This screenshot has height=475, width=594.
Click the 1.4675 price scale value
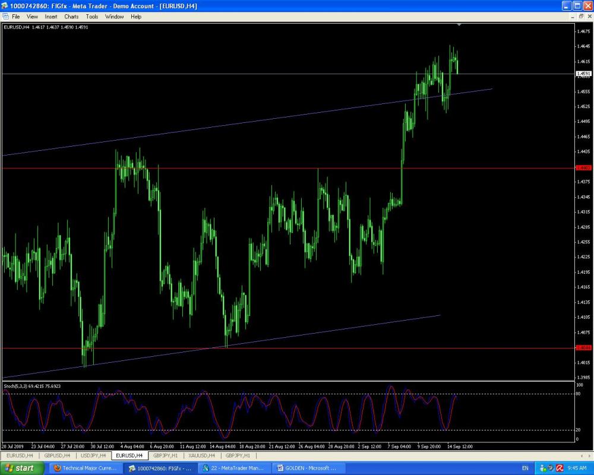pos(584,31)
